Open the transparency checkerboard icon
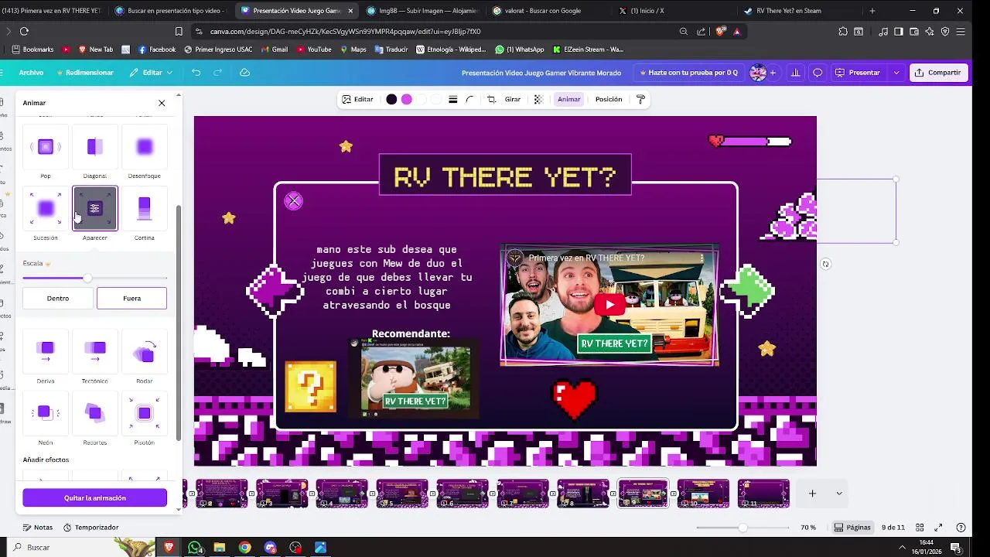The image size is (990, 557). coord(538,99)
